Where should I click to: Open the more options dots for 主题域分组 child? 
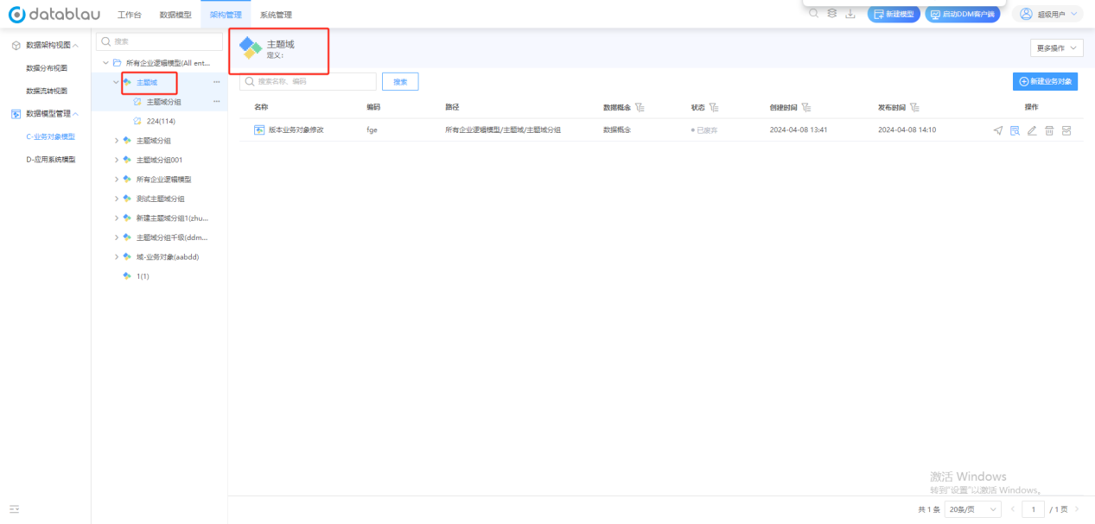point(216,102)
